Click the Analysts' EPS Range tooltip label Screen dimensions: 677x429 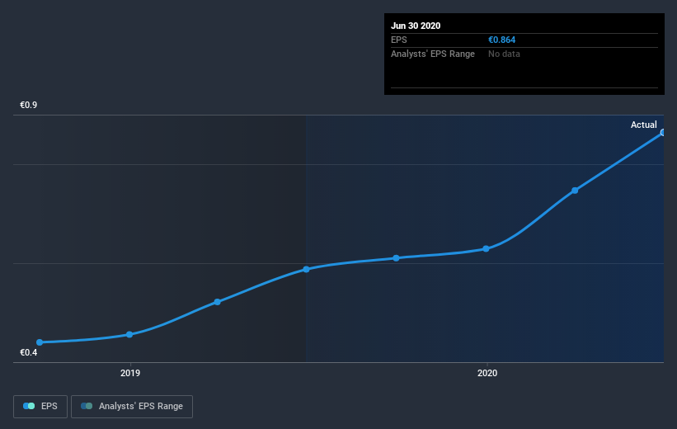(433, 54)
